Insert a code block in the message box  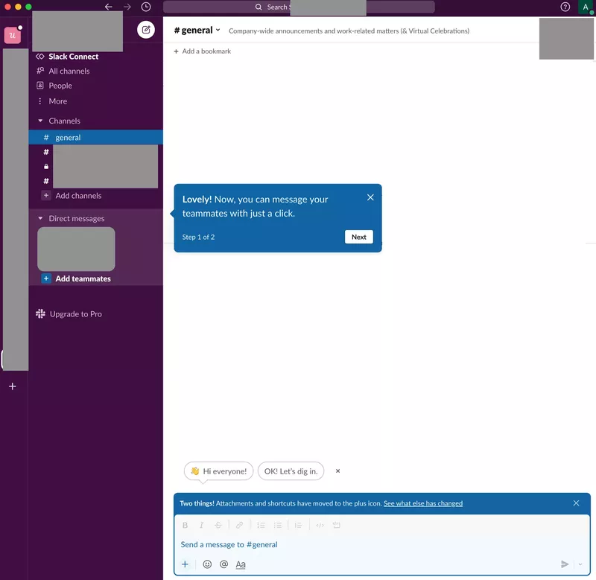click(x=336, y=525)
